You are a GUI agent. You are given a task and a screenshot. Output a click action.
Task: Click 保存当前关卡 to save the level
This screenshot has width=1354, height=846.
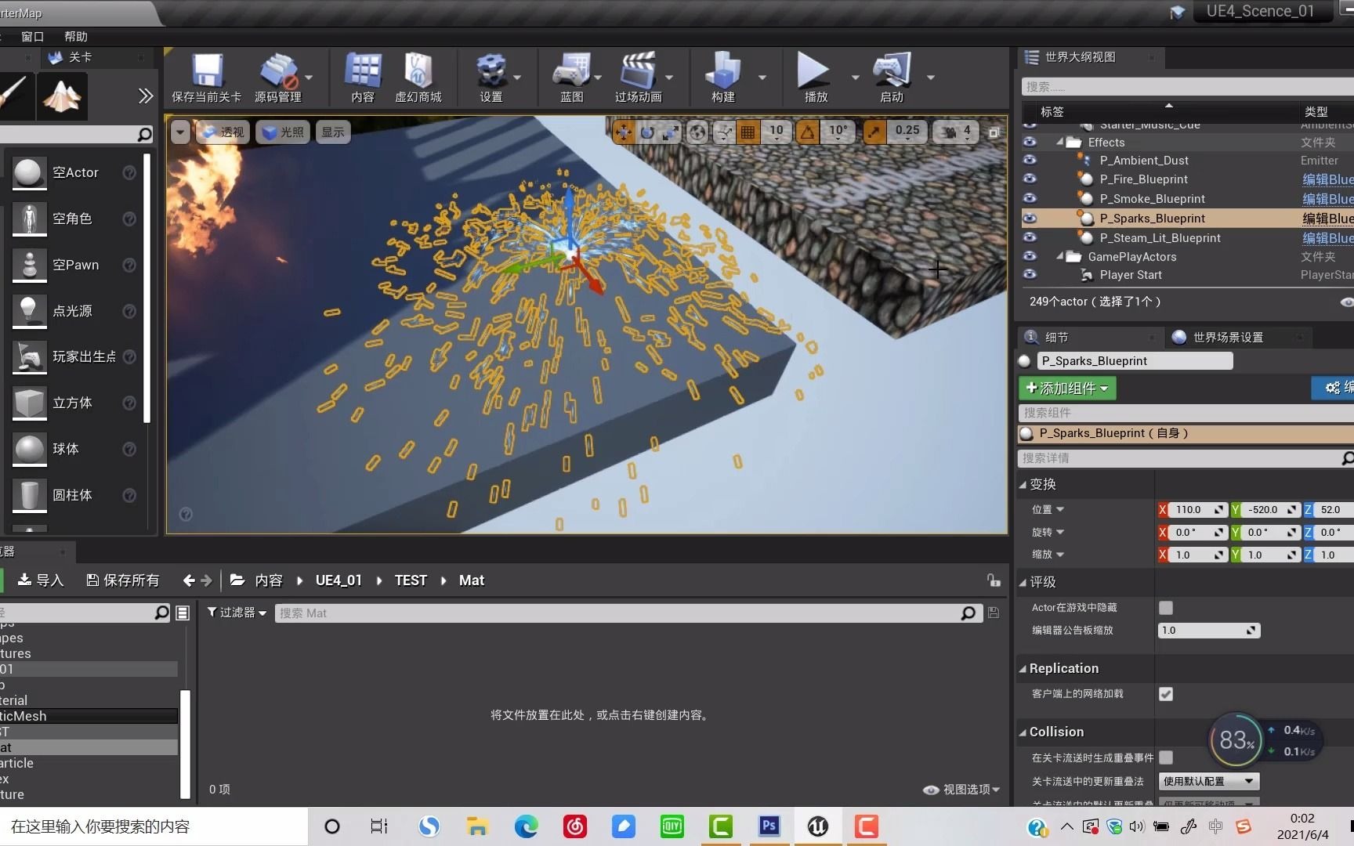[x=206, y=76]
